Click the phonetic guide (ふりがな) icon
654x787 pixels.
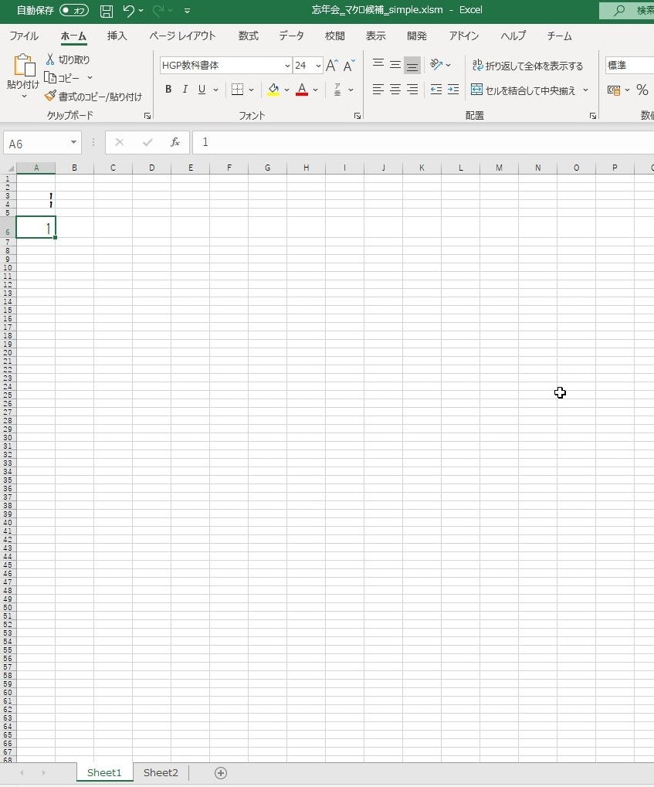pyautogui.click(x=337, y=90)
